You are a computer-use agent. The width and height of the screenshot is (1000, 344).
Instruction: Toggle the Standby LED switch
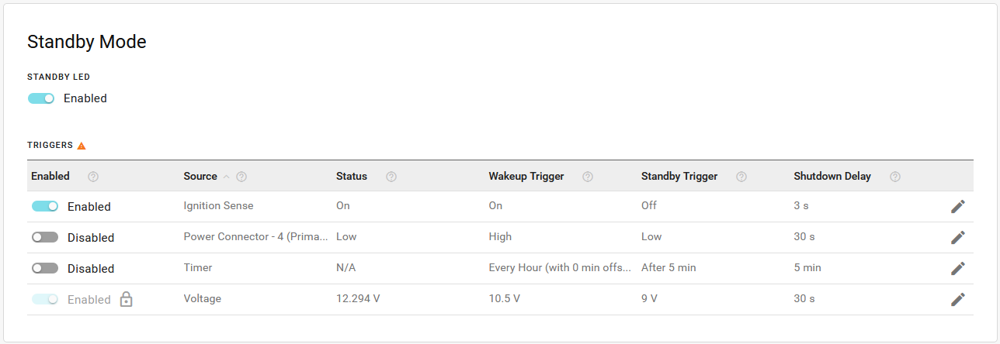(41, 98)
